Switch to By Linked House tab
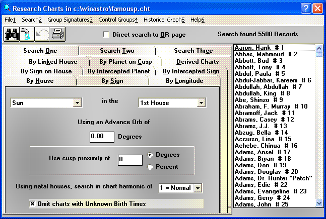 click(53, 62)
